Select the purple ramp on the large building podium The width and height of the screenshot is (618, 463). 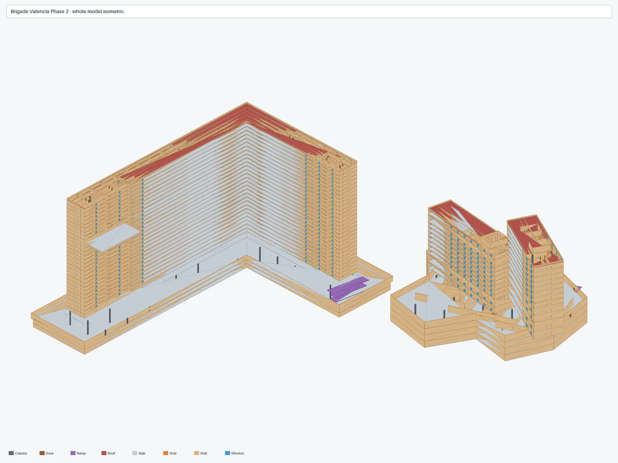coord(348,289)
